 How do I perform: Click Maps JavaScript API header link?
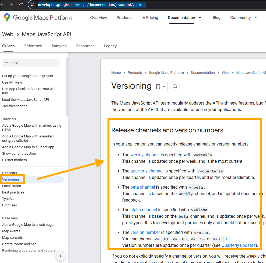(x=47, y=34)
